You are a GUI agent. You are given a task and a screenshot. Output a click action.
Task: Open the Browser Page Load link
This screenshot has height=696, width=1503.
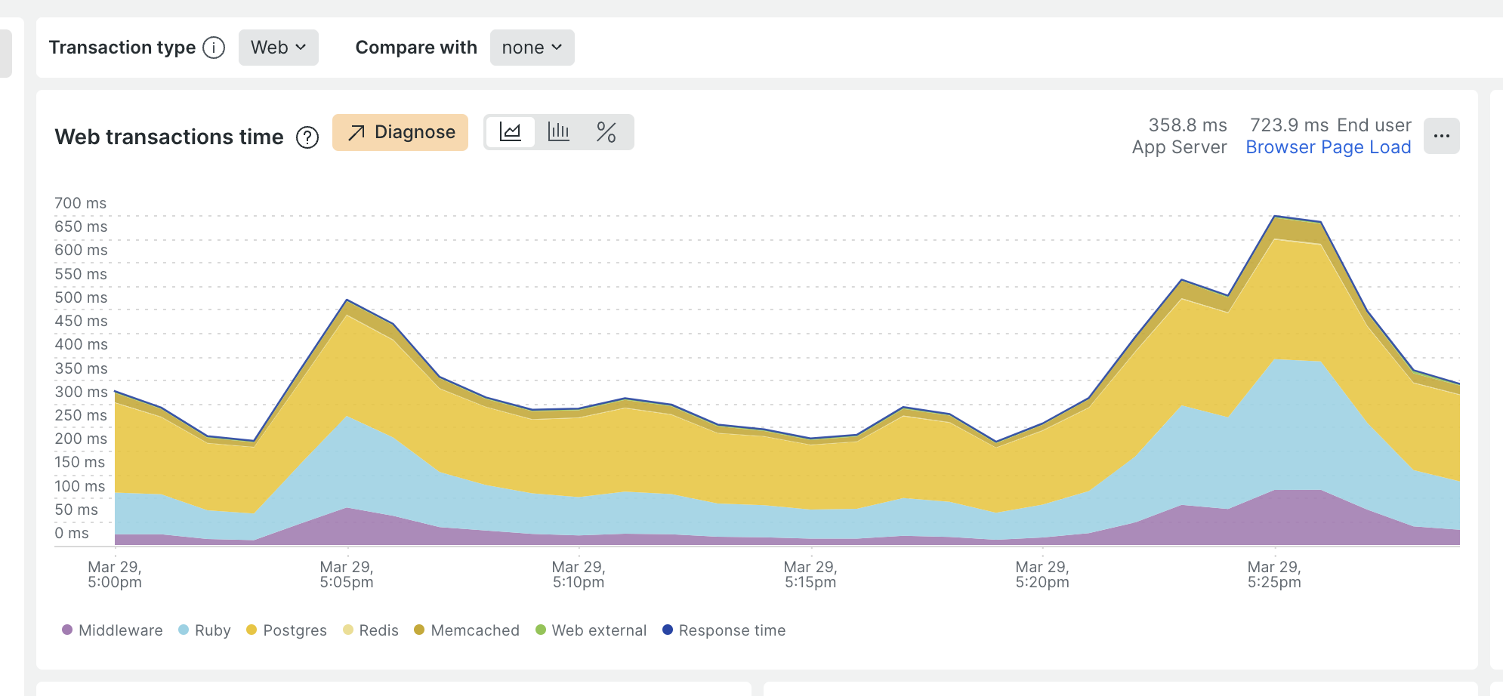tap(1329, 147)
